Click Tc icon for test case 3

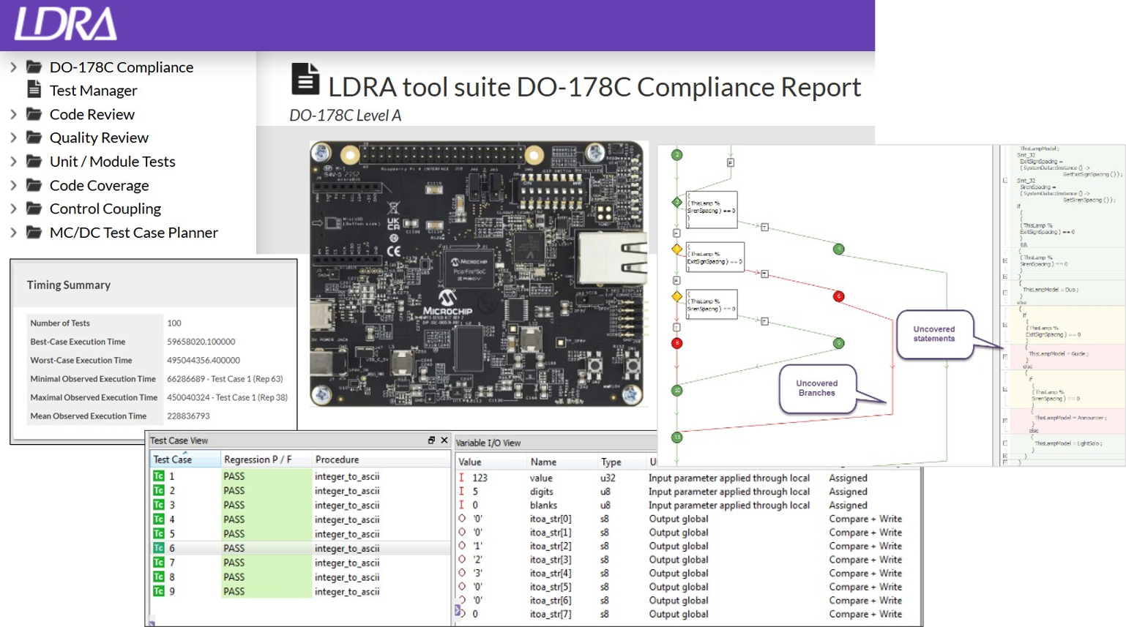[x=158, y=505]
